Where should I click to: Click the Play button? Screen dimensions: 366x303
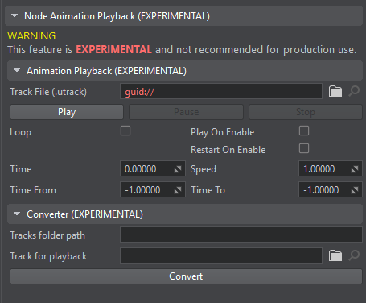[x=67, y=112]
